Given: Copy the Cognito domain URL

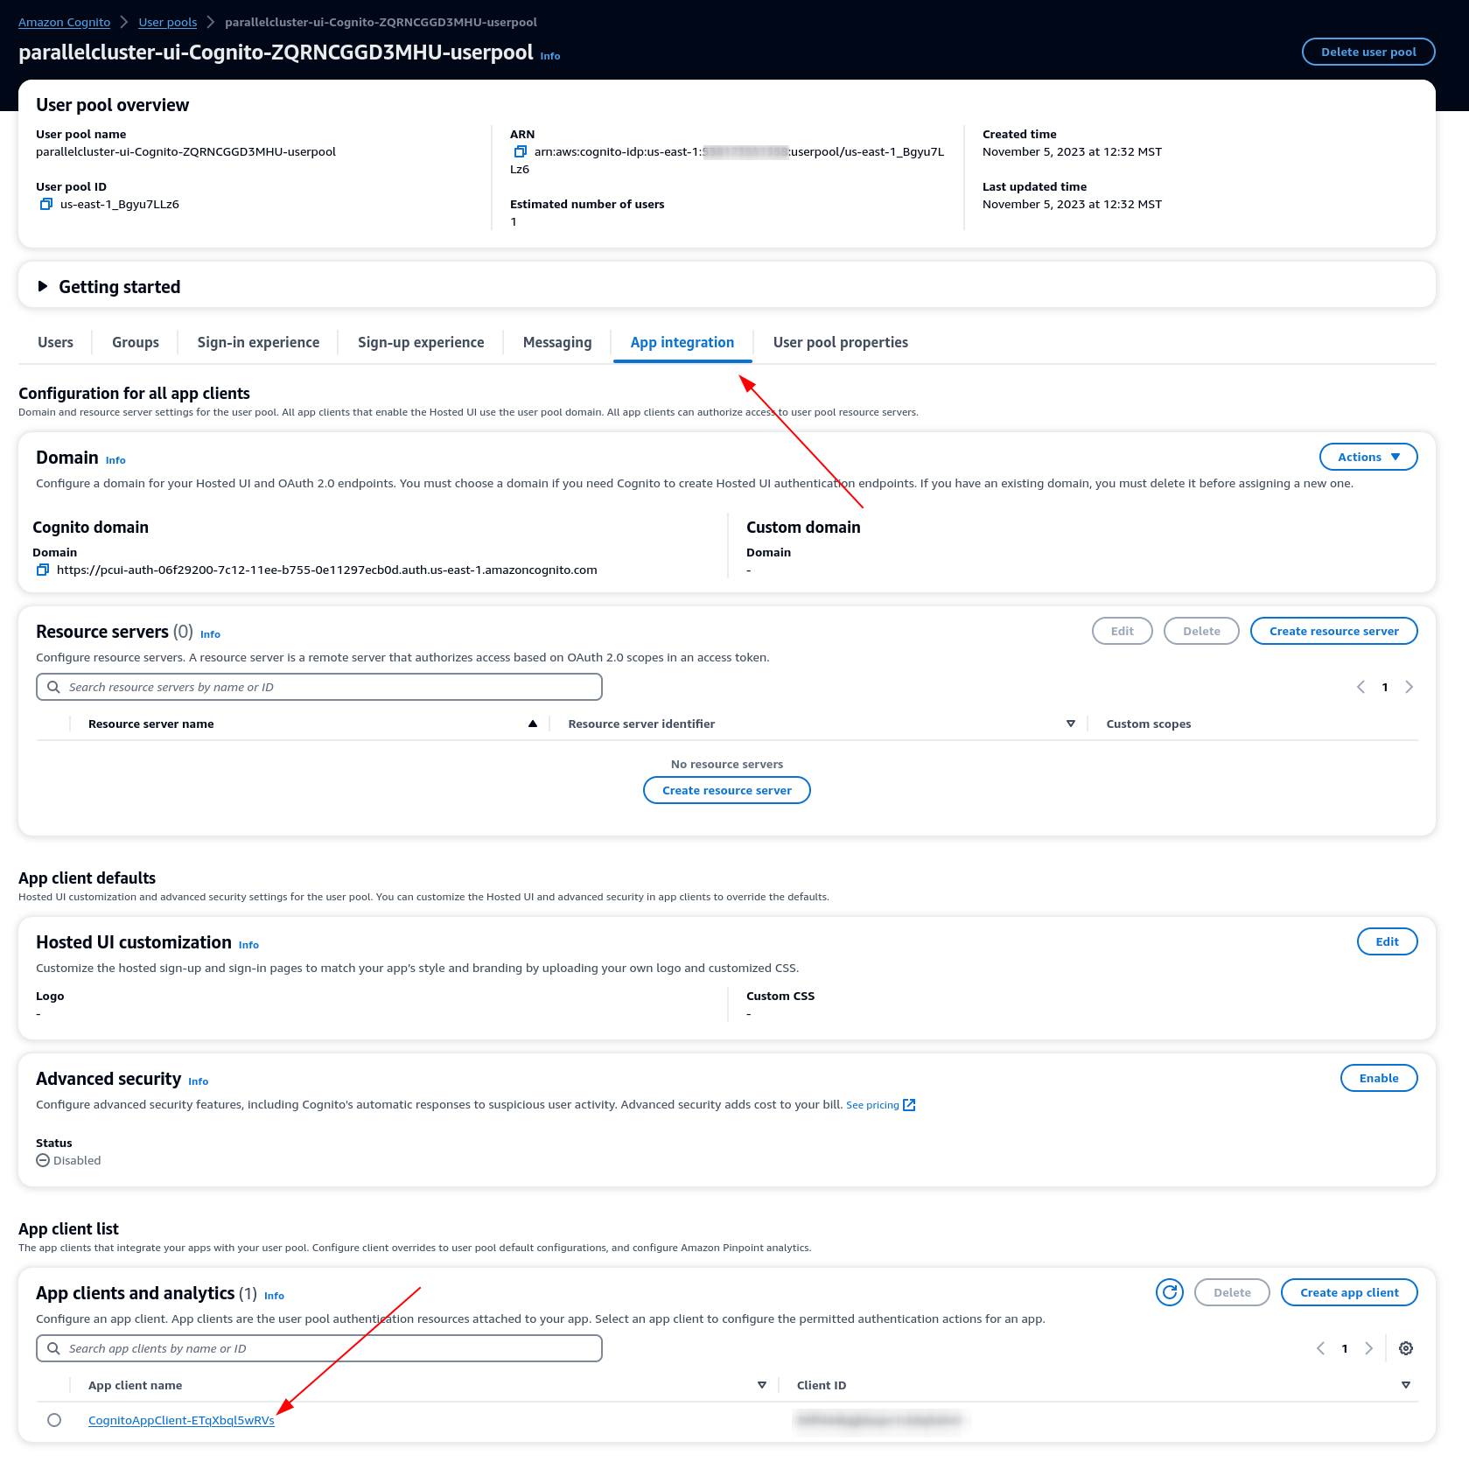Looking at the screenshot, I should click(42, 570).
